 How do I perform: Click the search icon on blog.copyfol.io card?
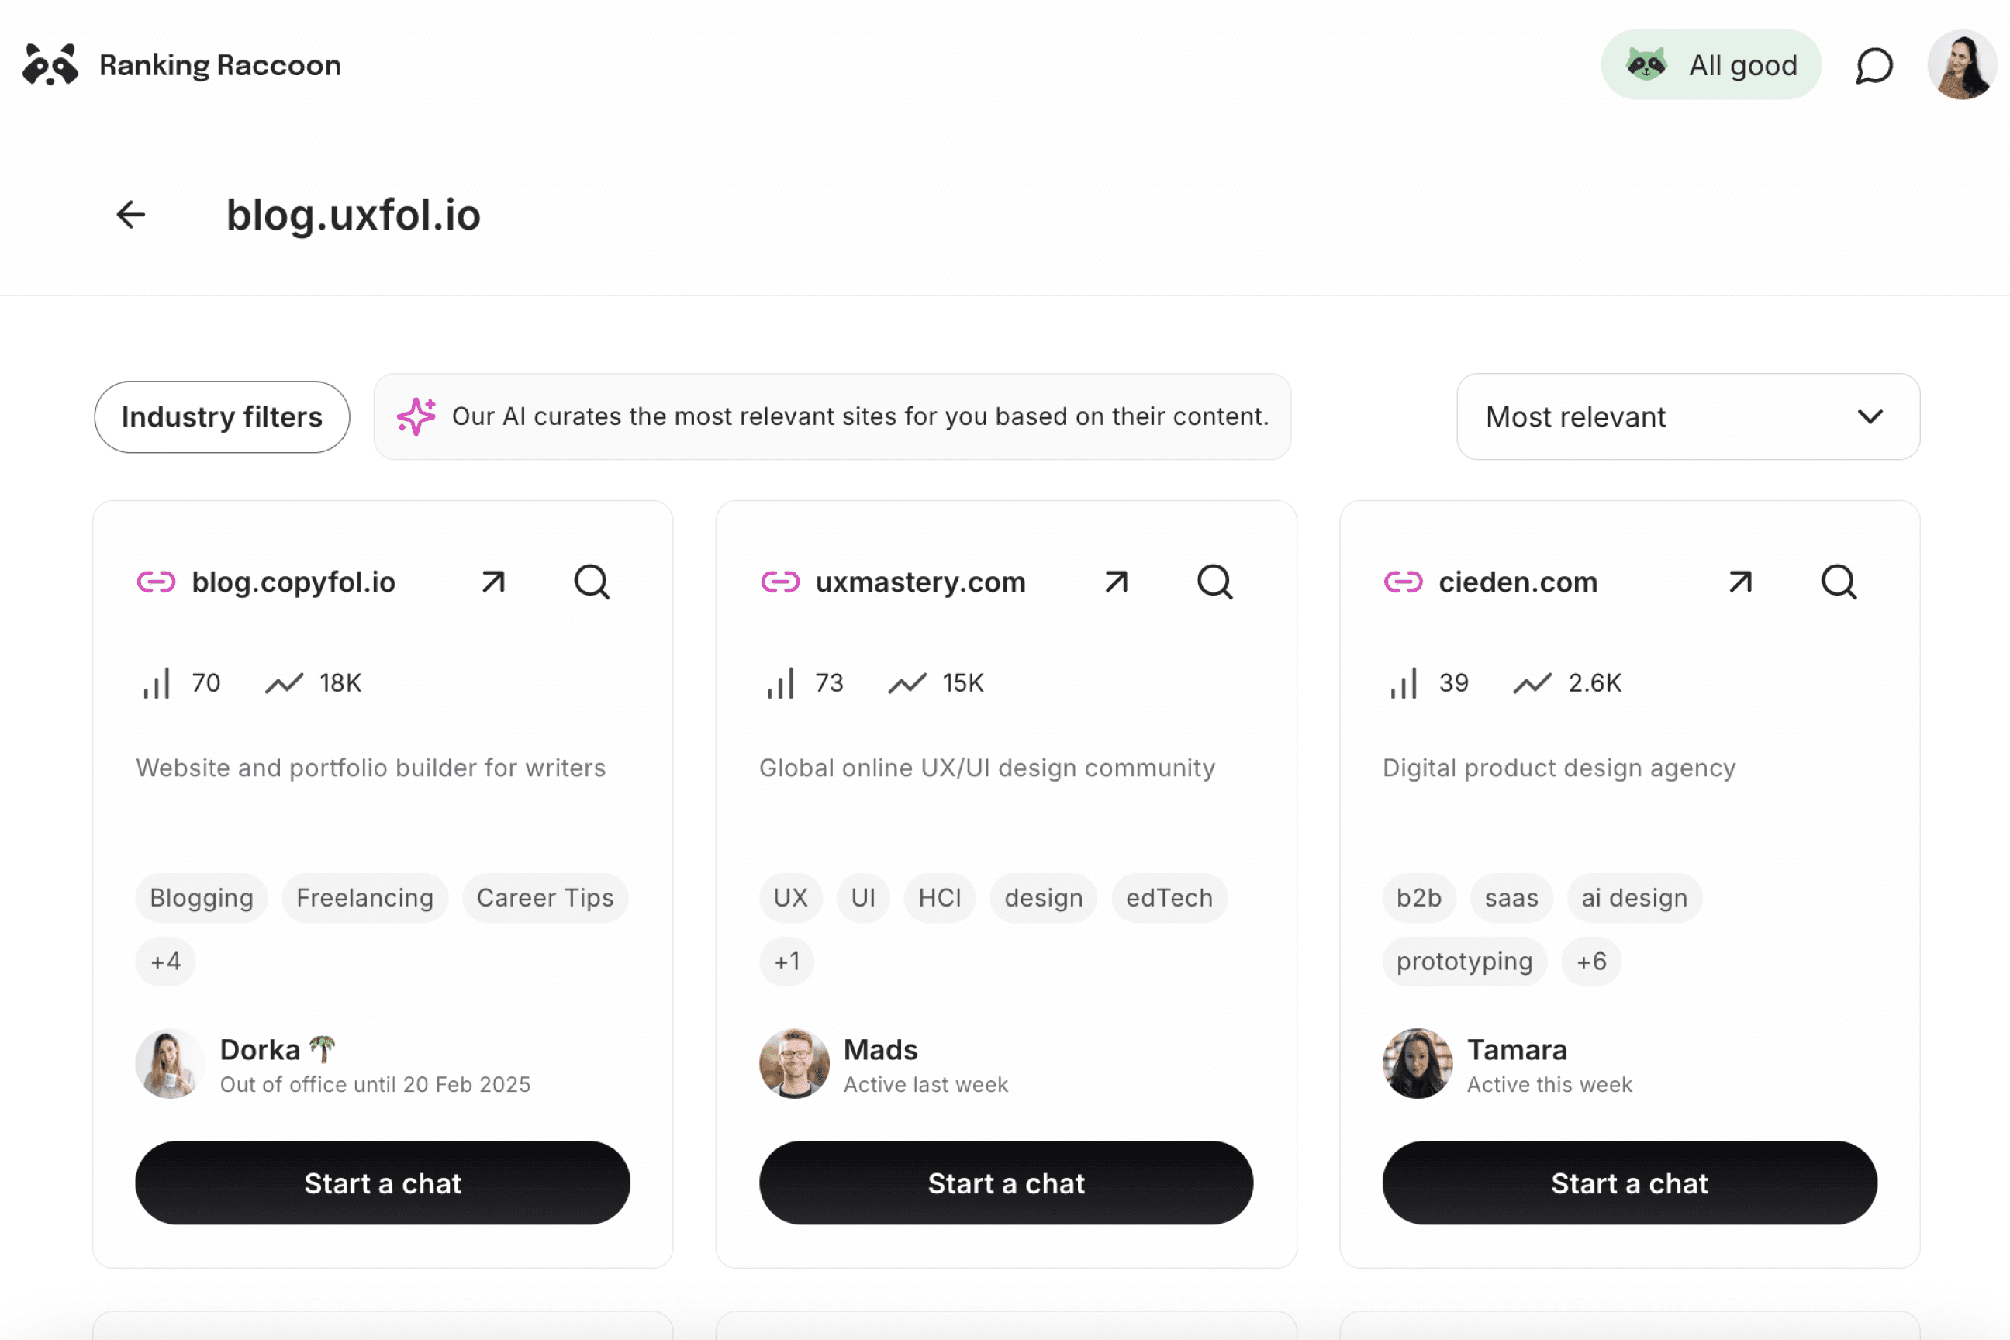[x=592, y=582]
